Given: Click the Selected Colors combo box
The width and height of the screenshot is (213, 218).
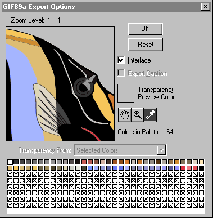Looking at the screenshot, I should coord(120,150).
